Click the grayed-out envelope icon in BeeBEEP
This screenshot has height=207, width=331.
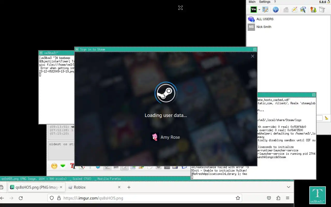pos(286,10)
